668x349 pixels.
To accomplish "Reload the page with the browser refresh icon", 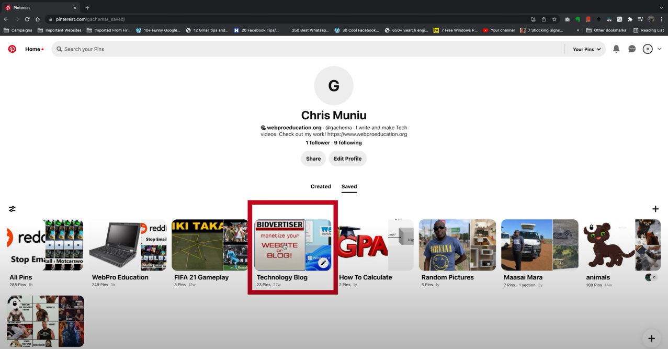I will coord(27,19).
